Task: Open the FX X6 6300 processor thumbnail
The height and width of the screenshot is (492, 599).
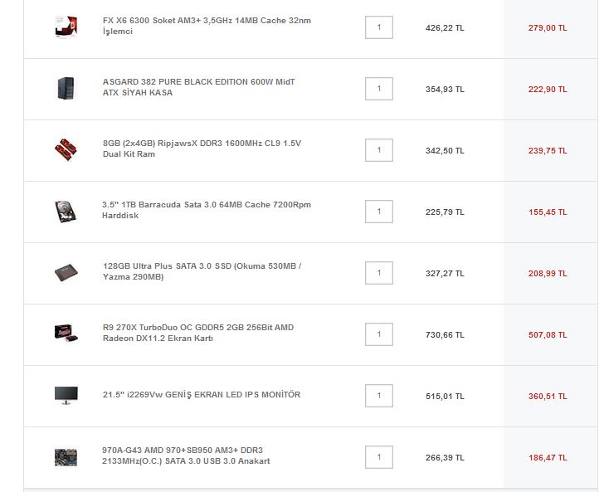Action: (66, 27)
